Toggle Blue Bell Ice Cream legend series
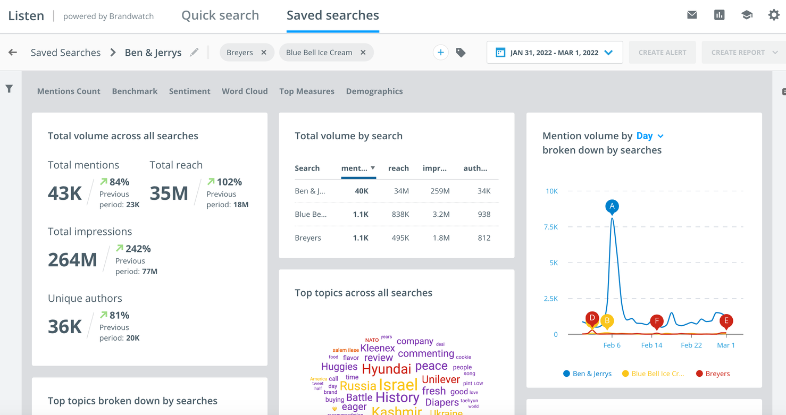This screenshot has width=786, height=415. pyautogui.click(x=653, y=374)
